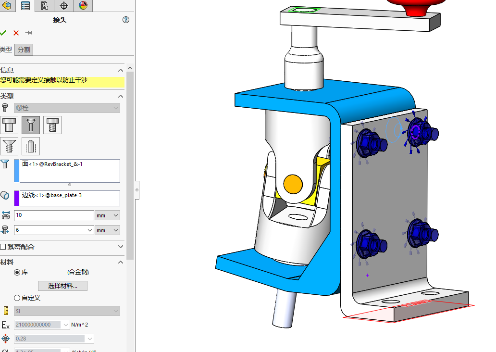Open help for the 接头 panel
Viewport: 496px width, 352px height.
(x=126, y=20)
